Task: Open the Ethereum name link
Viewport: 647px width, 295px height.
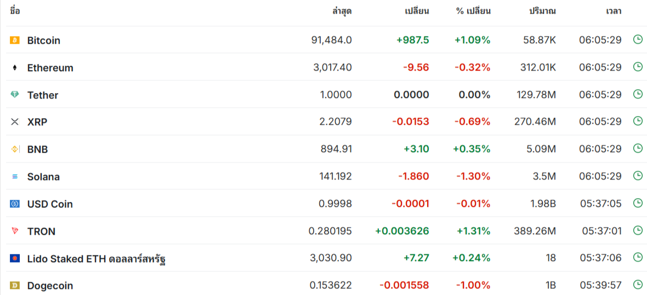Action: 50,68
